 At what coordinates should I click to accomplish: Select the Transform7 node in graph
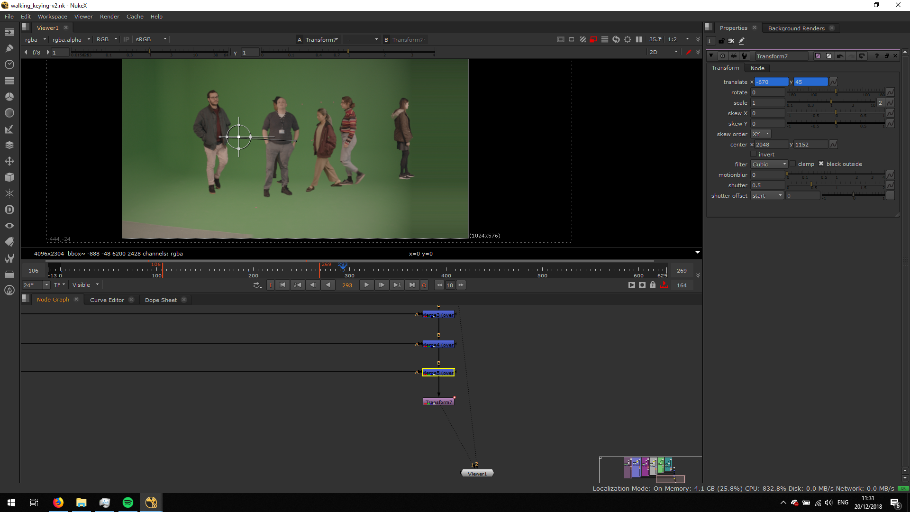(438, 402)
